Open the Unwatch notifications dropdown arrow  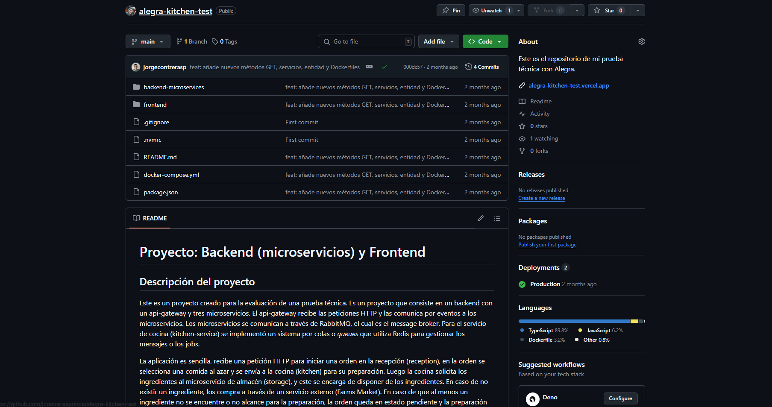[519, 10]
